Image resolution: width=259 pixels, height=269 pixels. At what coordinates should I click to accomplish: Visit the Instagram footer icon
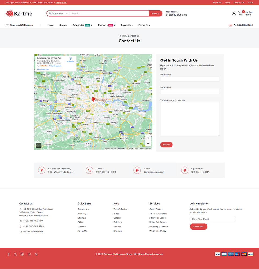tap(22, 254)
